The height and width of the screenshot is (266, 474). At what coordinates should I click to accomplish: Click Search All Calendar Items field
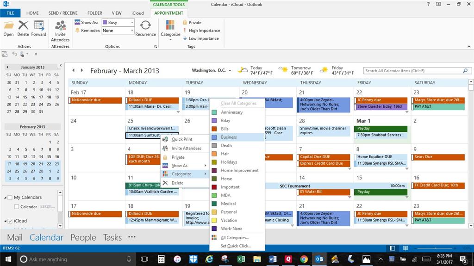click(412, 71)
